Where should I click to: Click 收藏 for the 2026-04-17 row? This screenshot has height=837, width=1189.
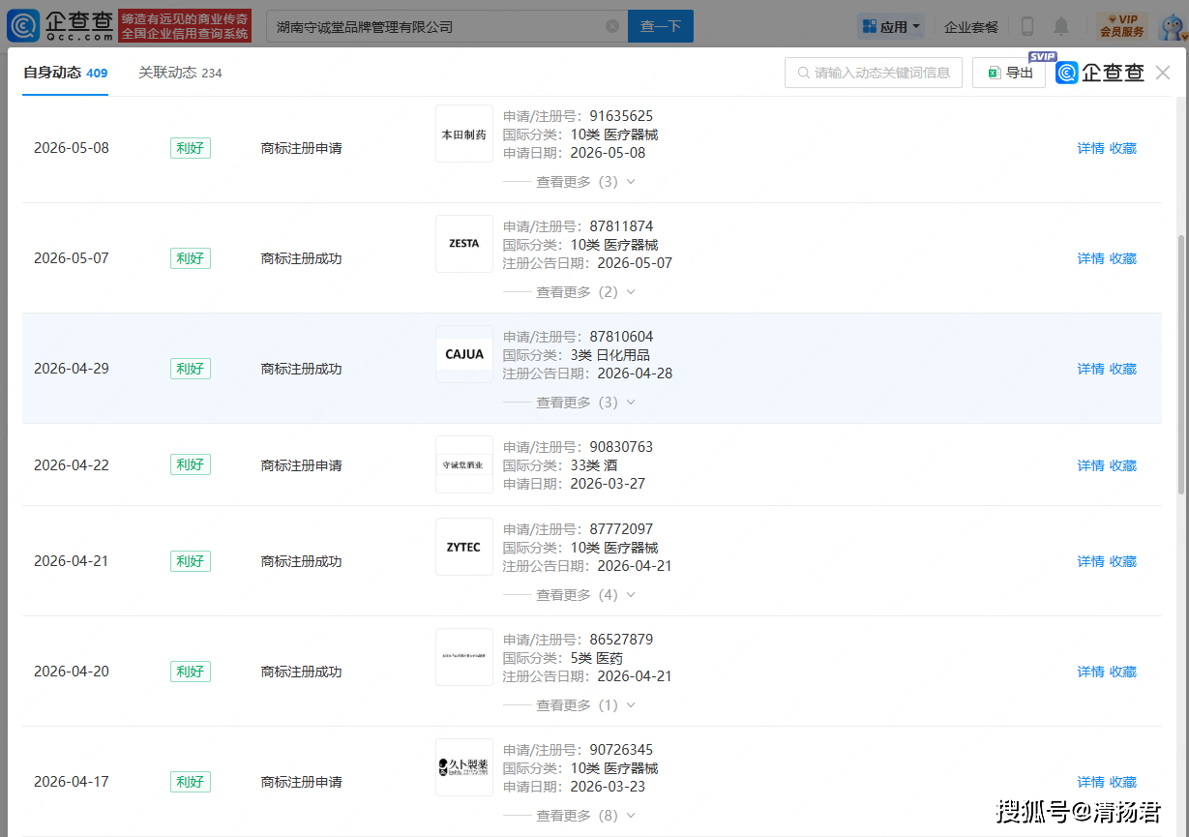(1123, 782)
